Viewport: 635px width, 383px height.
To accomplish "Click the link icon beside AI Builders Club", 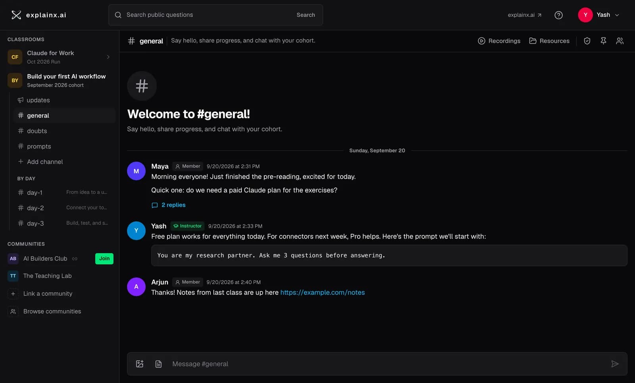I will click(x=75, y=259).
